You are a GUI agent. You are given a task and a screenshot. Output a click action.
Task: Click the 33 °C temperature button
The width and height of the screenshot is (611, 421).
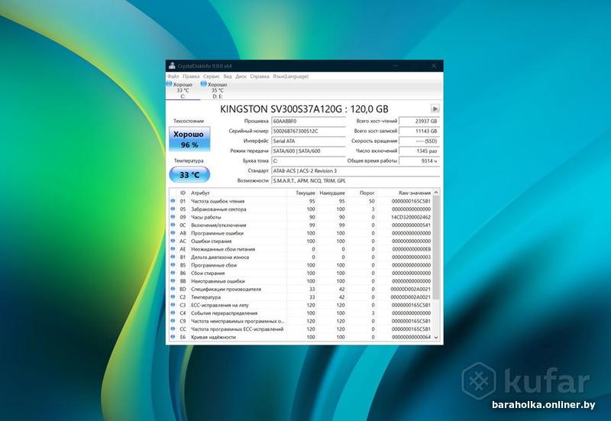189,175
